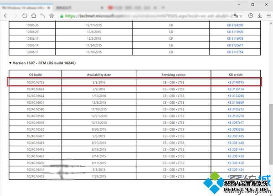The image size is (273, 196).
Task: Open the hamburger browser menu
Action: (x=268, y=16)
